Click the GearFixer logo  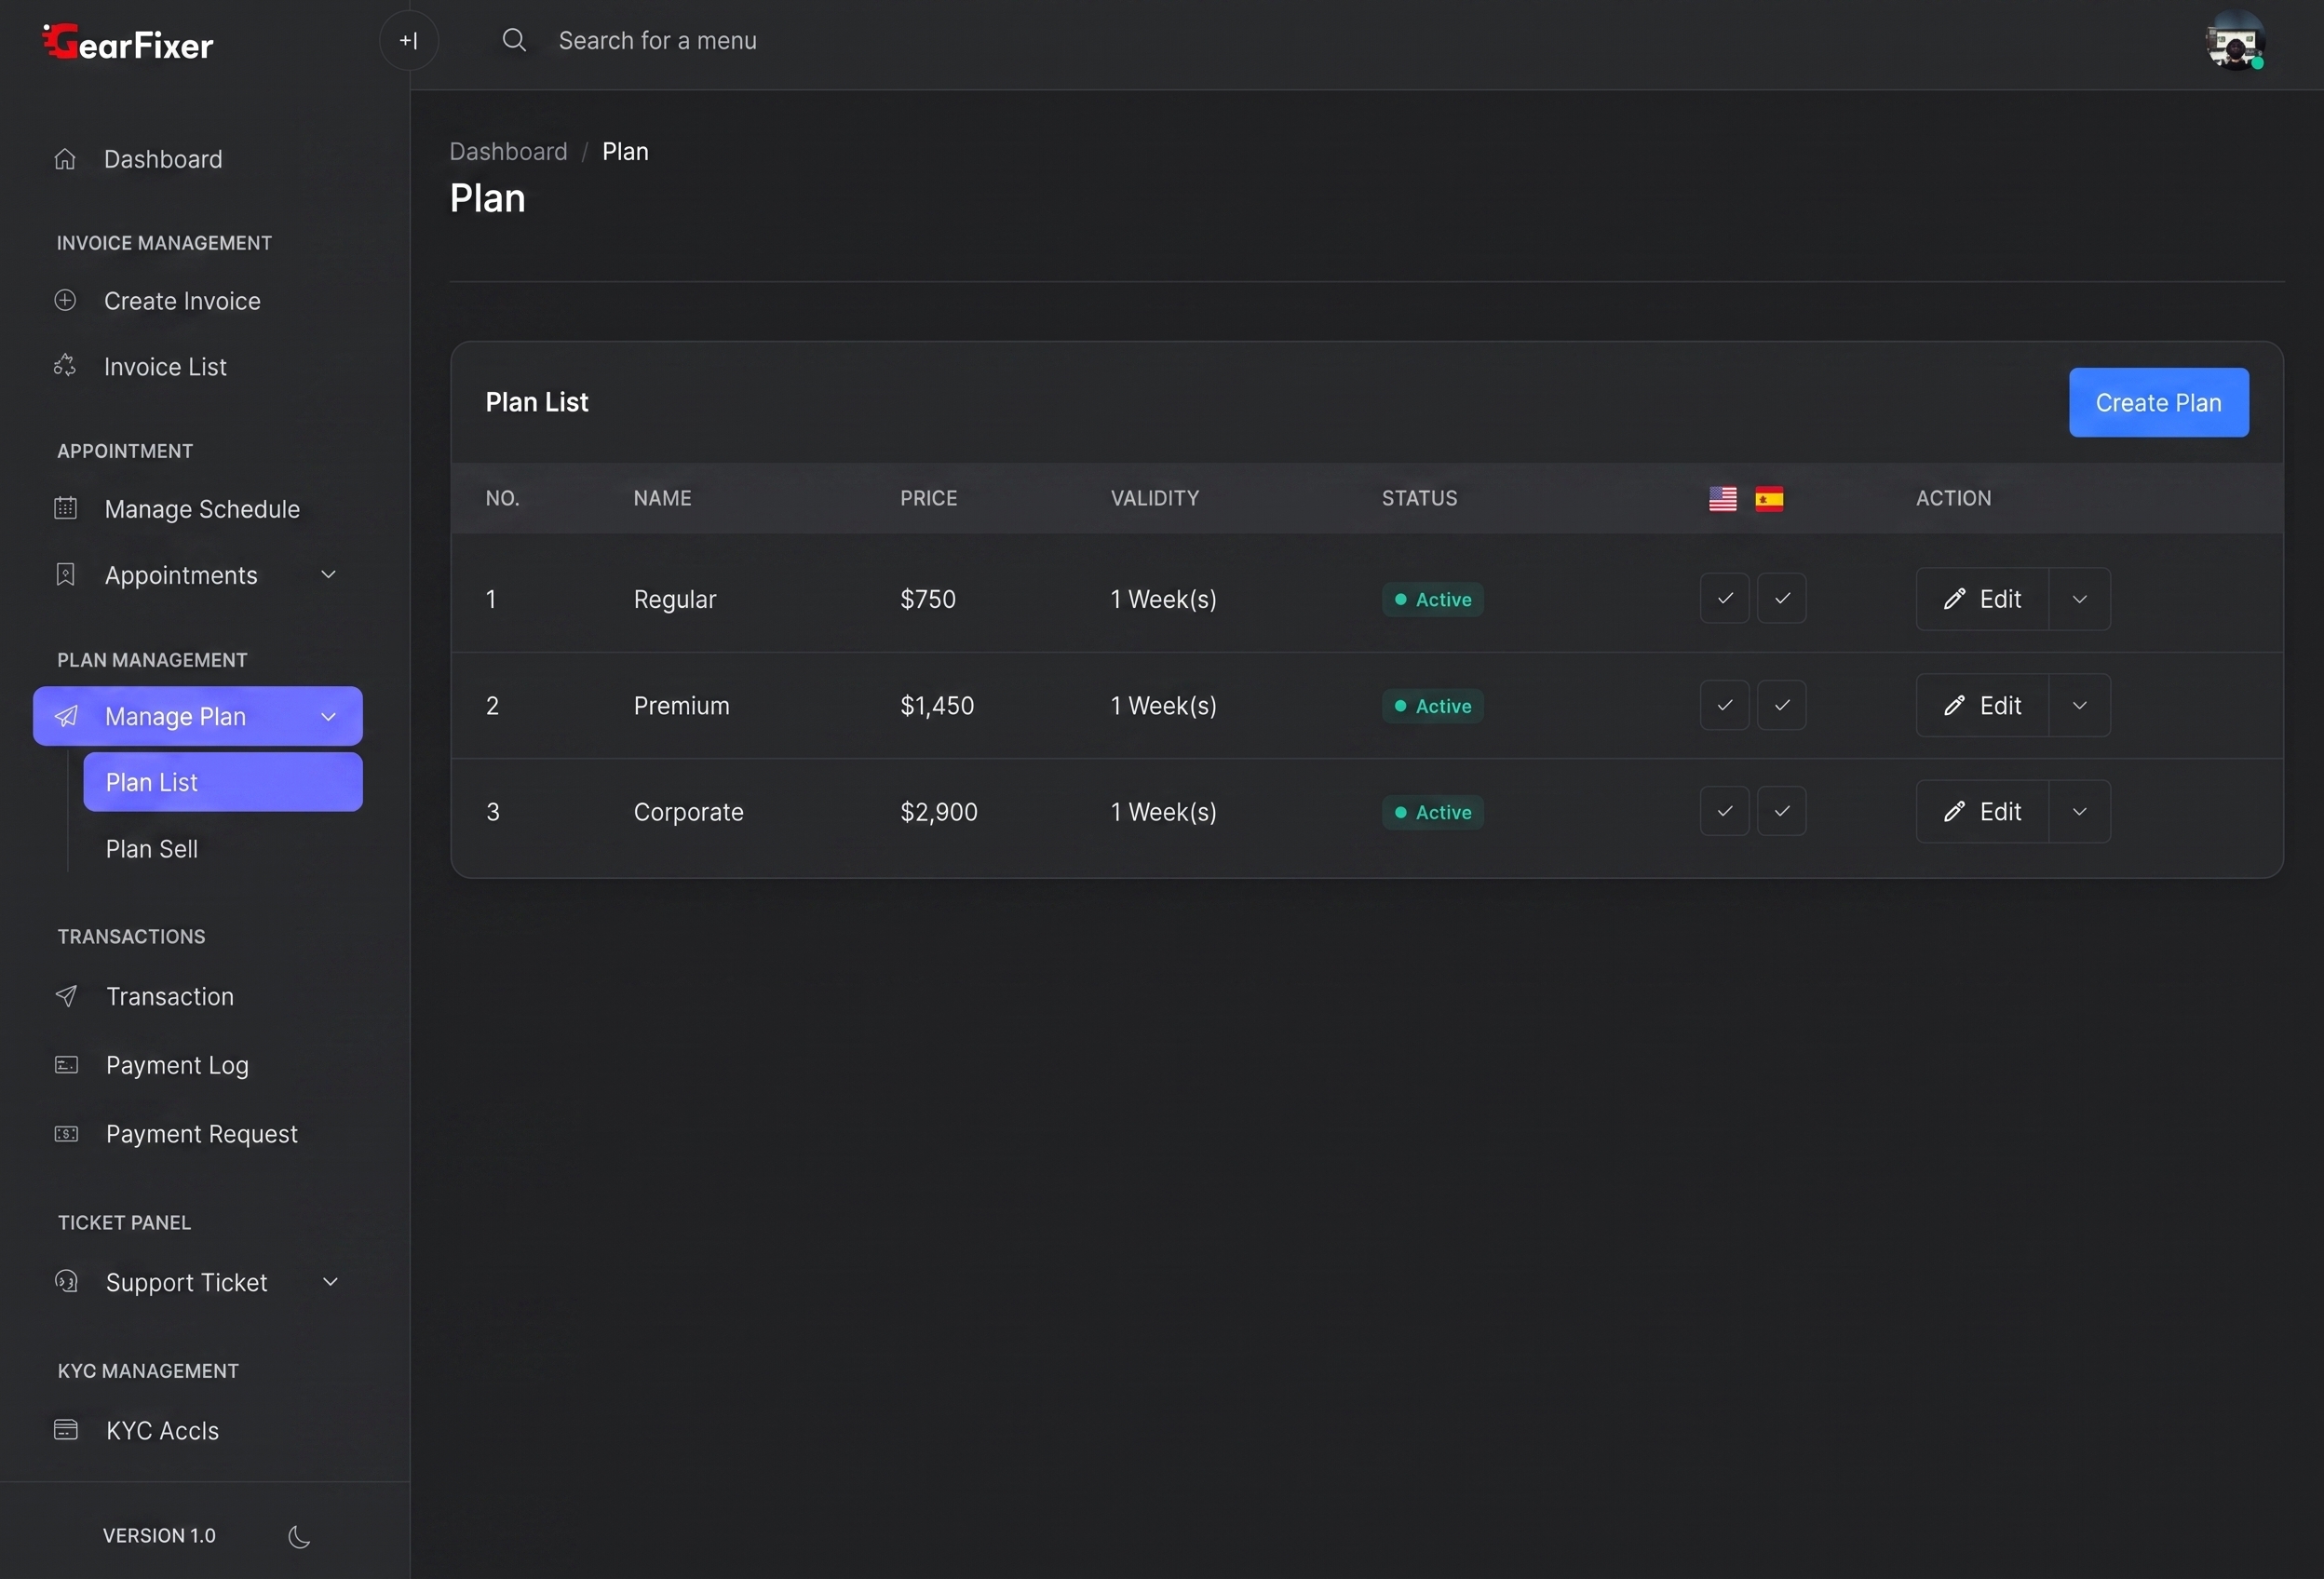coord(128,42)
